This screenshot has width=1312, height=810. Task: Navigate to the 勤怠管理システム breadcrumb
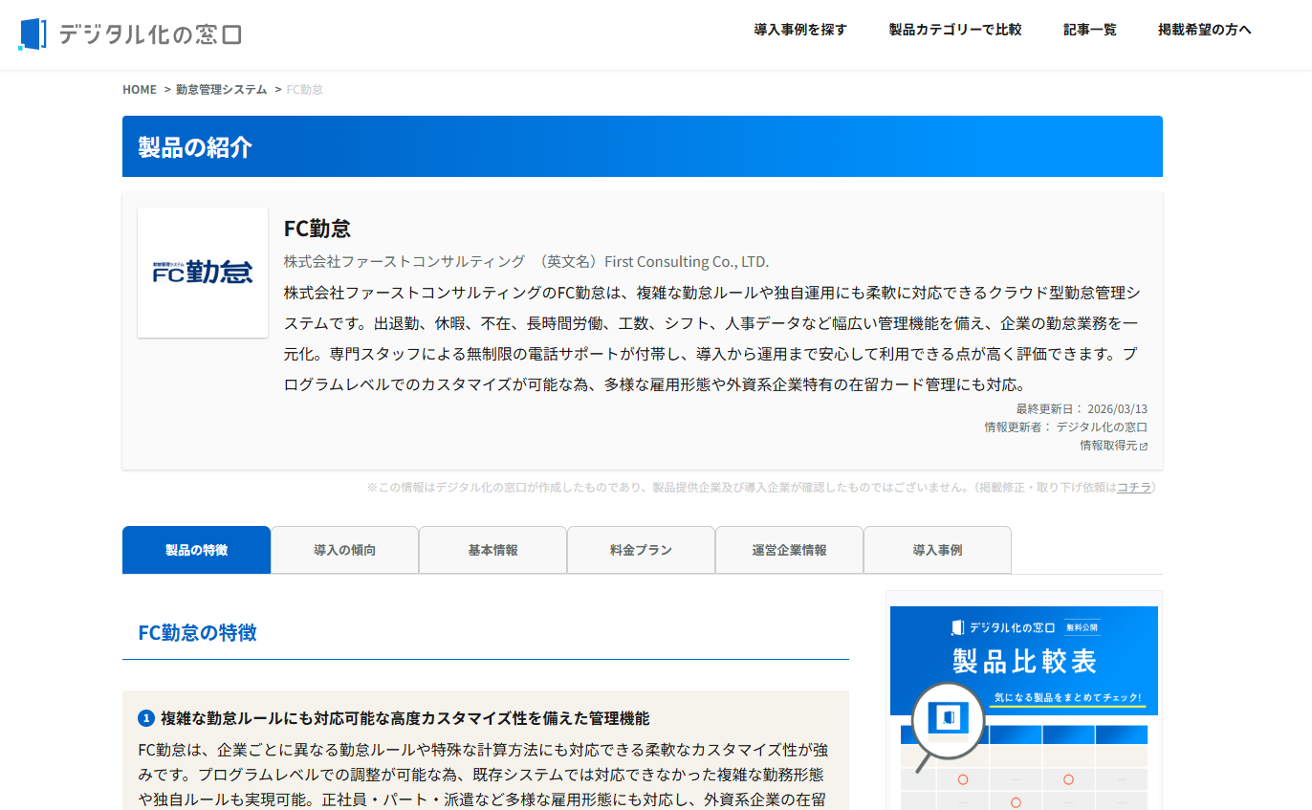click(x=221, y=90)
